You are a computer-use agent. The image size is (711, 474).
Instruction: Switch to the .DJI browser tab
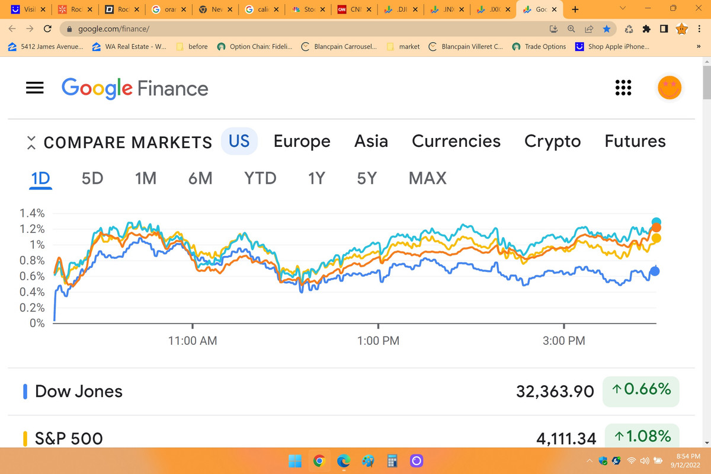tap(402, 9)
